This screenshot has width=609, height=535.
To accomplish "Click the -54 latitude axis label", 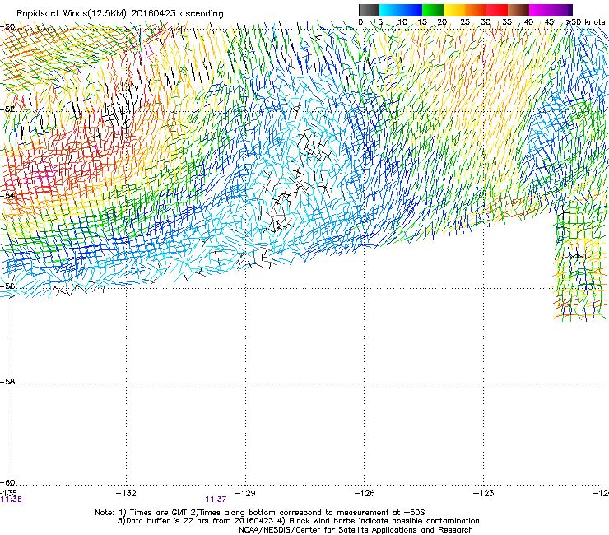I will (7, 195).
